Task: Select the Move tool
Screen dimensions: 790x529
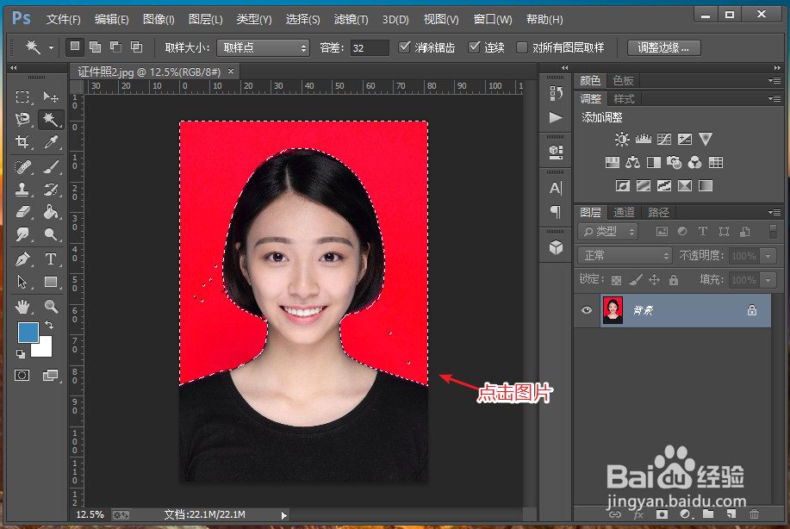Action: pyautogui.click(x=50, y=96)
